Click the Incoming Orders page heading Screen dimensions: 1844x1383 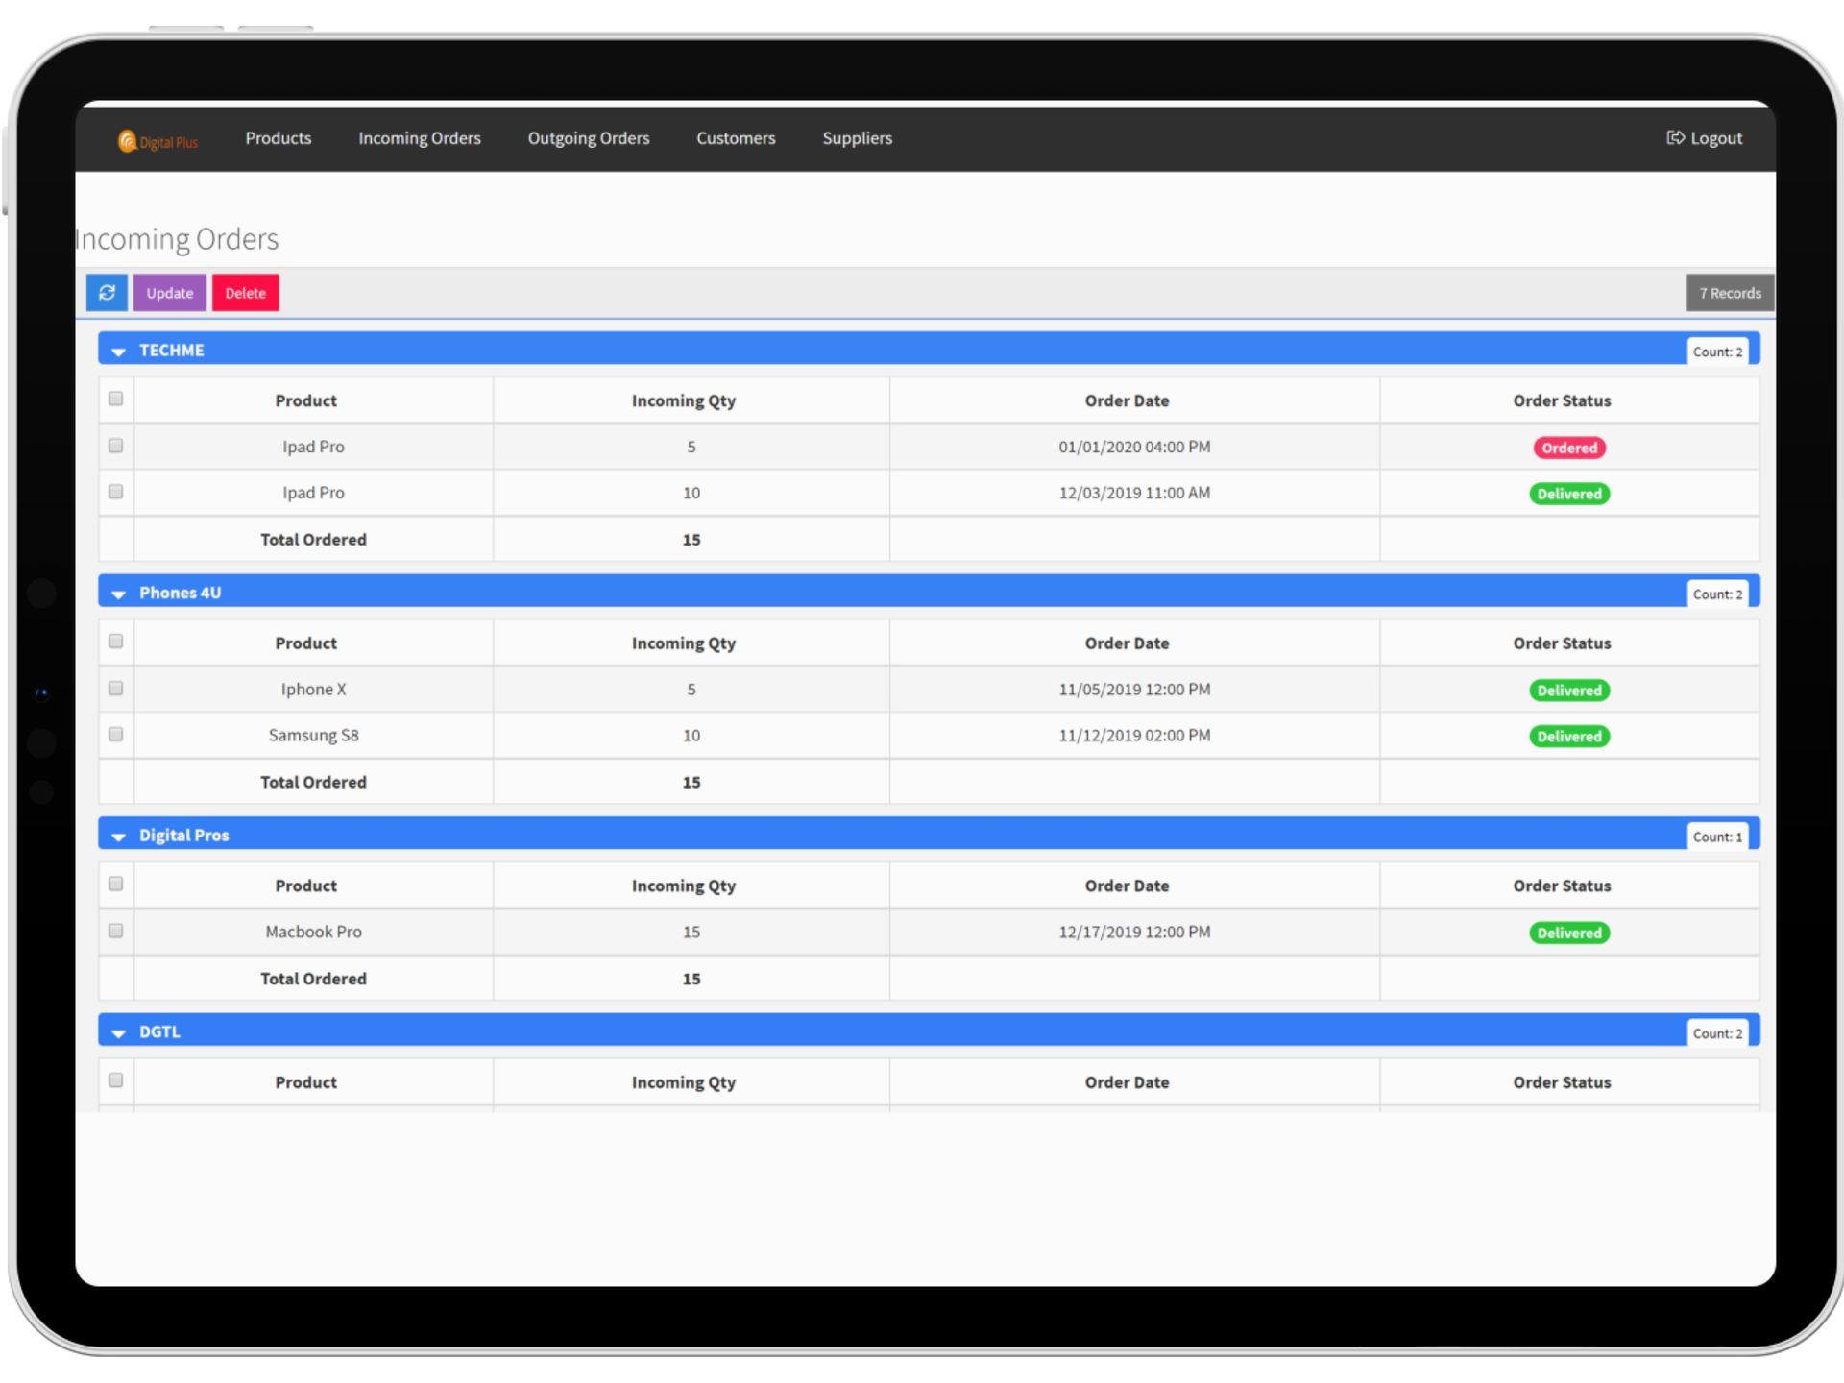coord(178,239)
